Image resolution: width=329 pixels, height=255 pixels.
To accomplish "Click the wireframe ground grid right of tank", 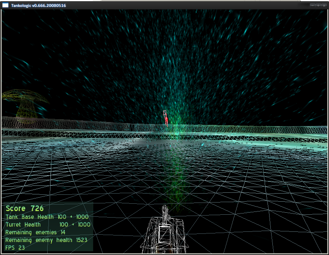I will [x=252, y=209].
